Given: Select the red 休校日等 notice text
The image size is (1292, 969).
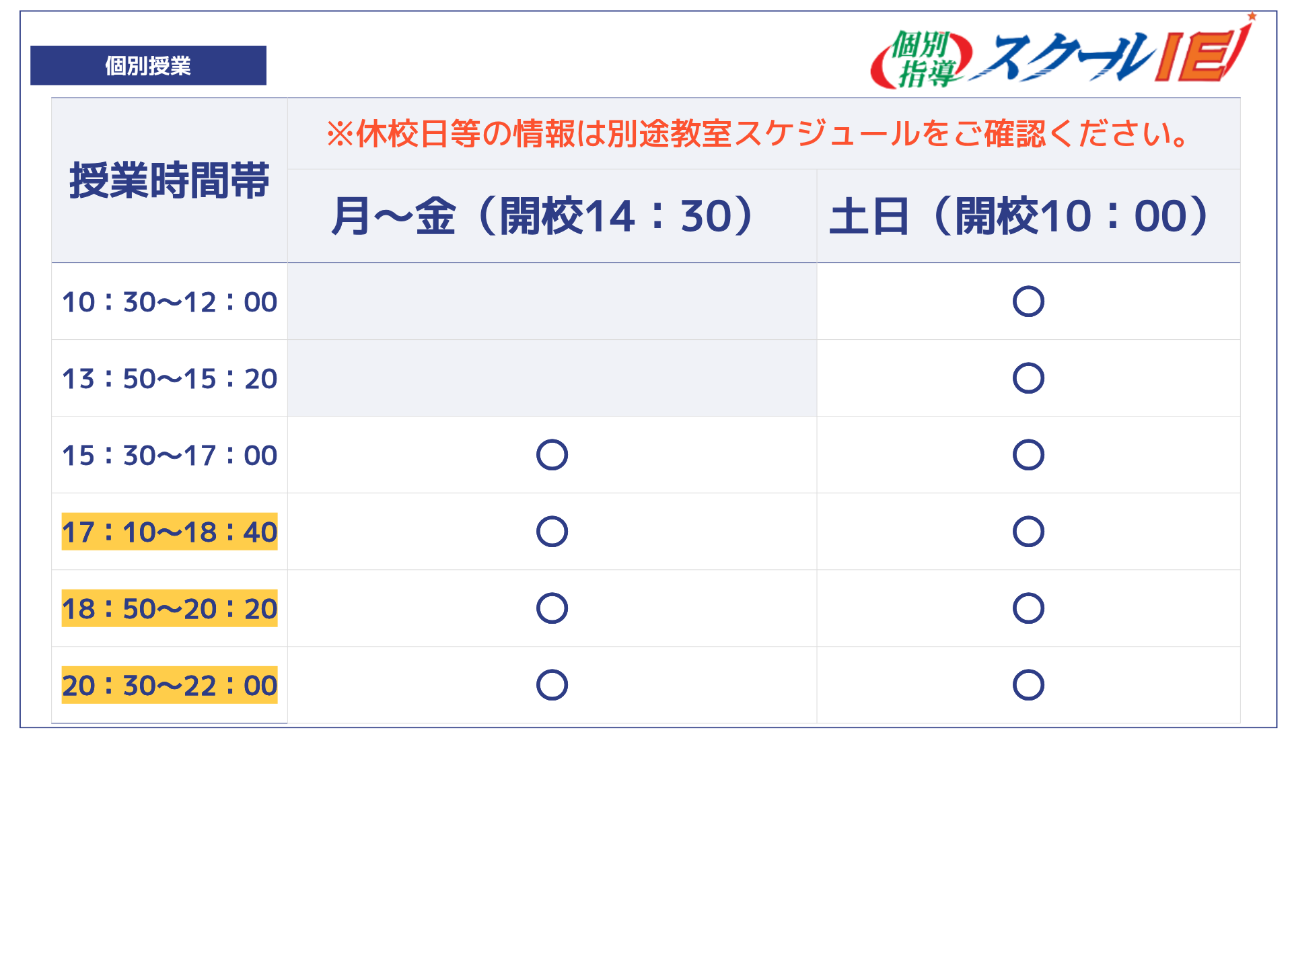Looking at the screenshot, I should (757, 133).
